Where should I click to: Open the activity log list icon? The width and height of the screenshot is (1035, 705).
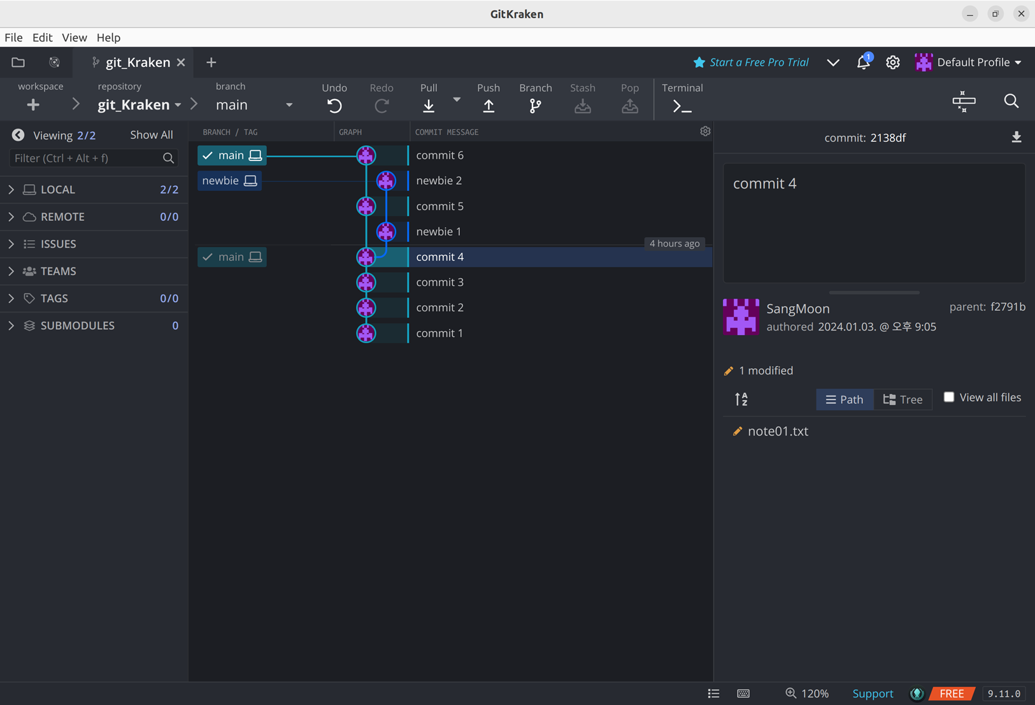pos(713,694)
